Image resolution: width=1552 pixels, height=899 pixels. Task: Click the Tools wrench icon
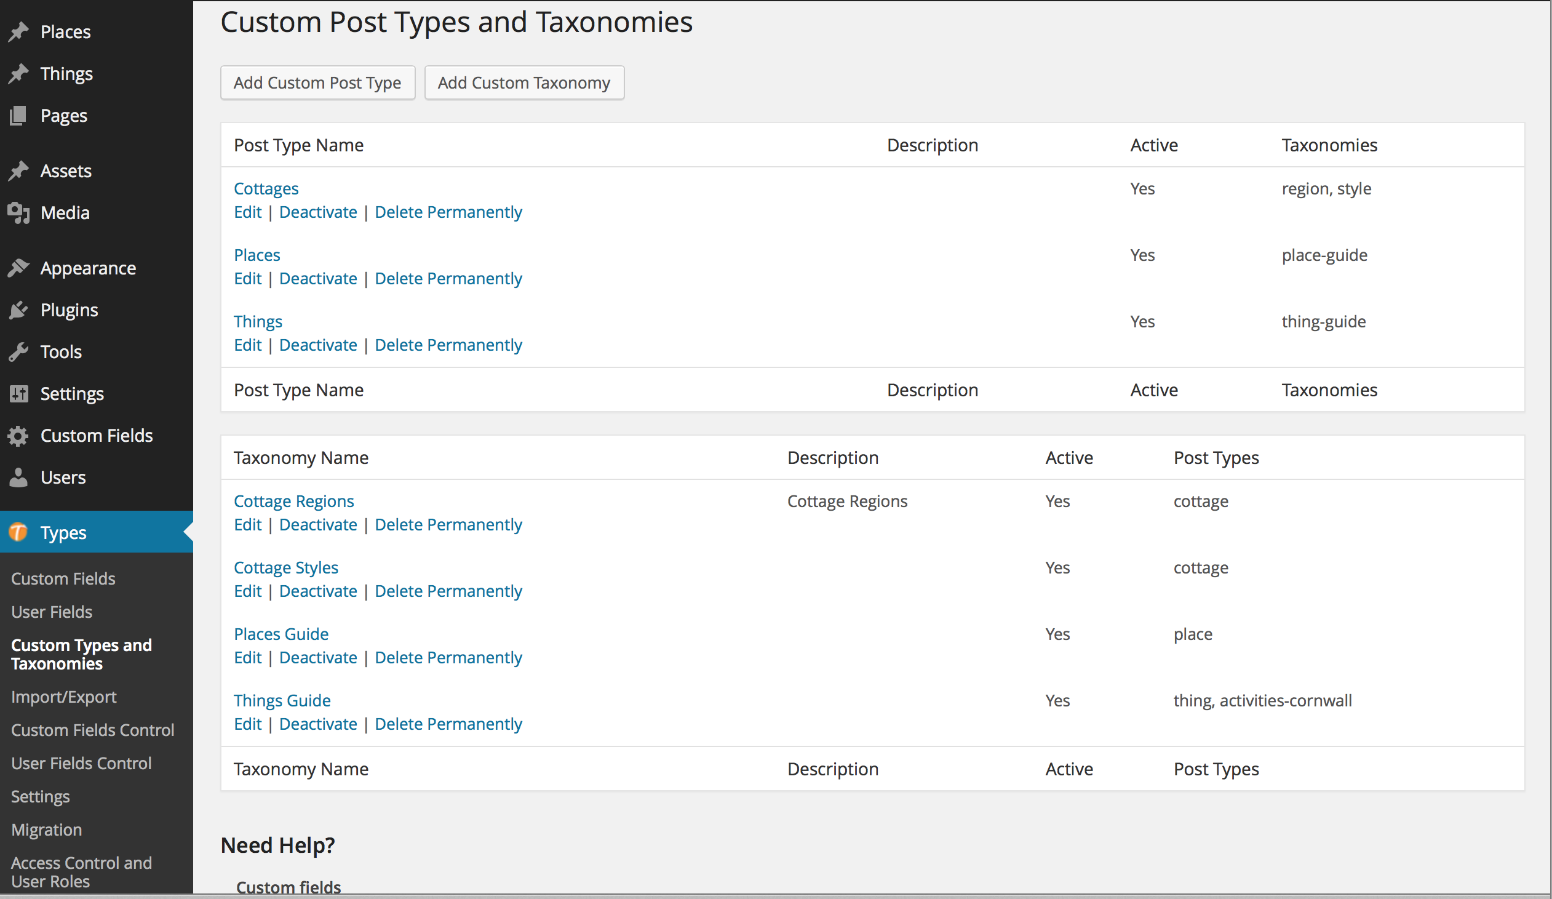18,352
